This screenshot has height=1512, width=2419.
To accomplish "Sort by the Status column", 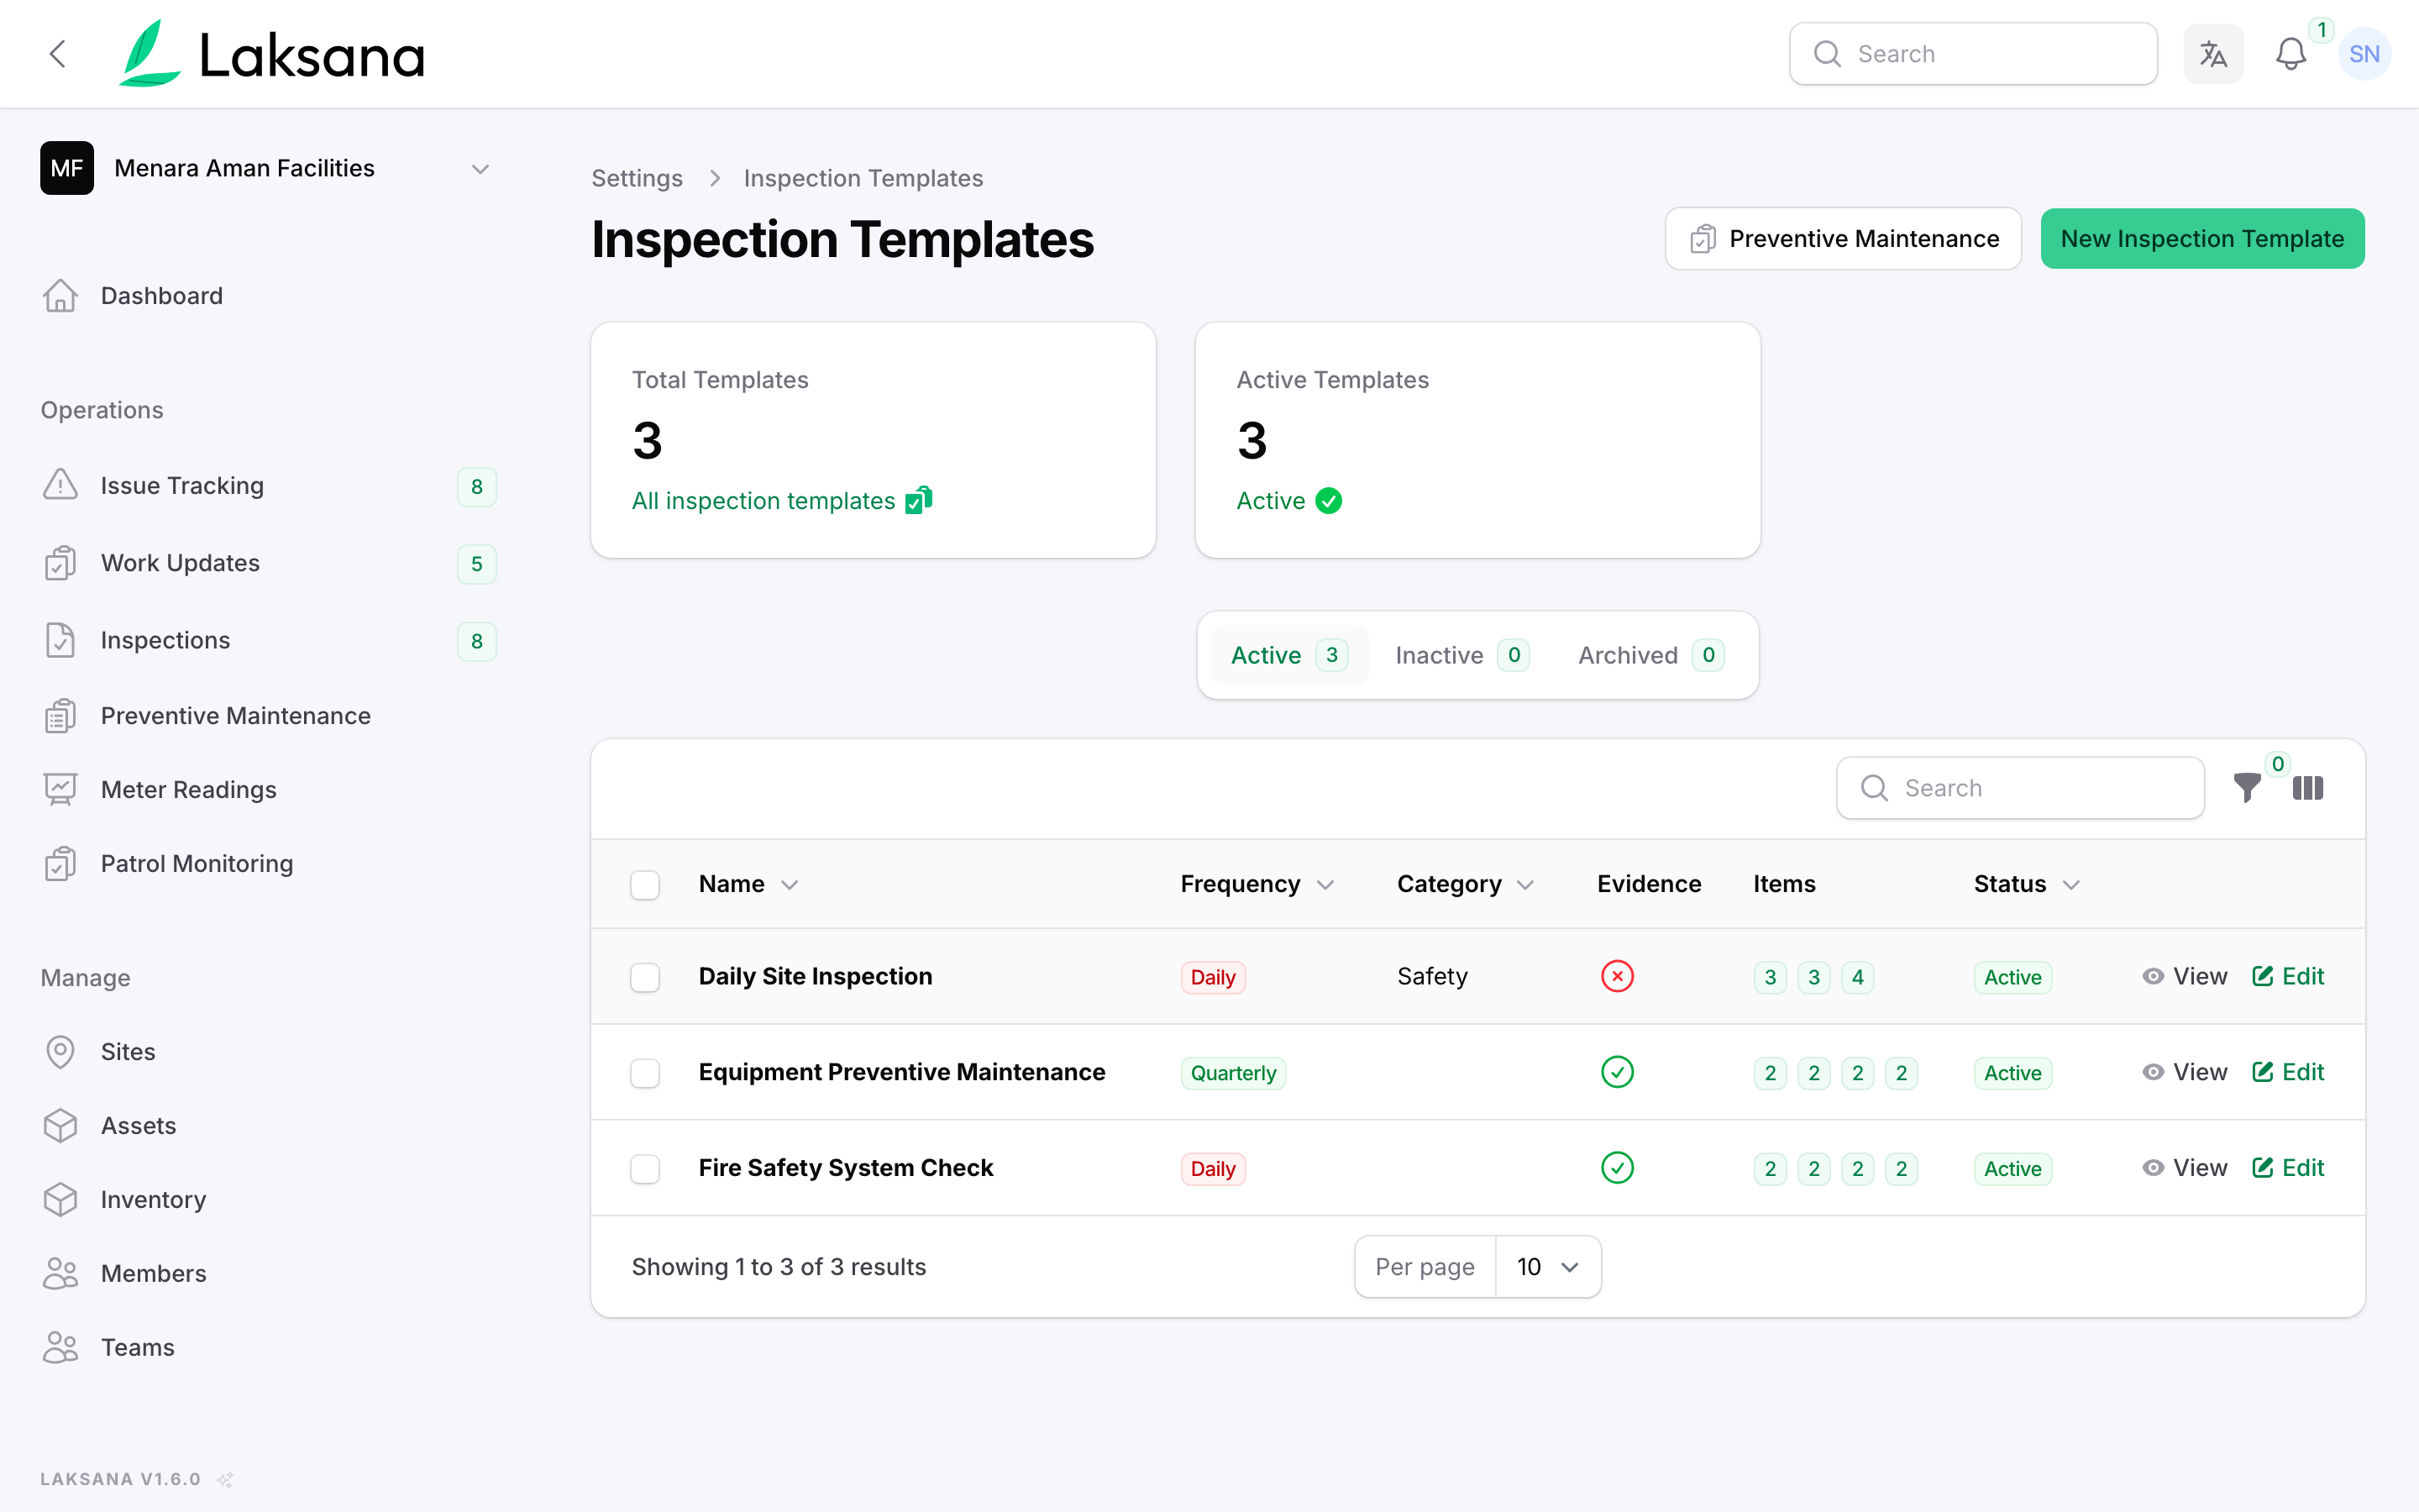I will coord(2026,884).
